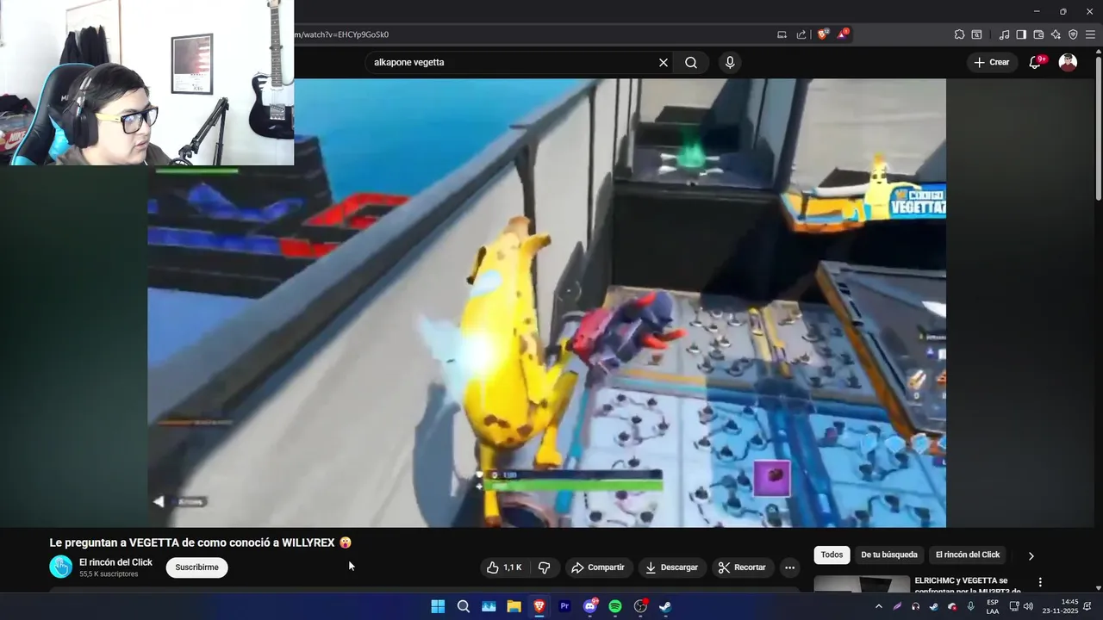The image size is (1103, 620).
Task: Open Brave Leo AI sparkle icon
Action: (x=1056, y=34)
